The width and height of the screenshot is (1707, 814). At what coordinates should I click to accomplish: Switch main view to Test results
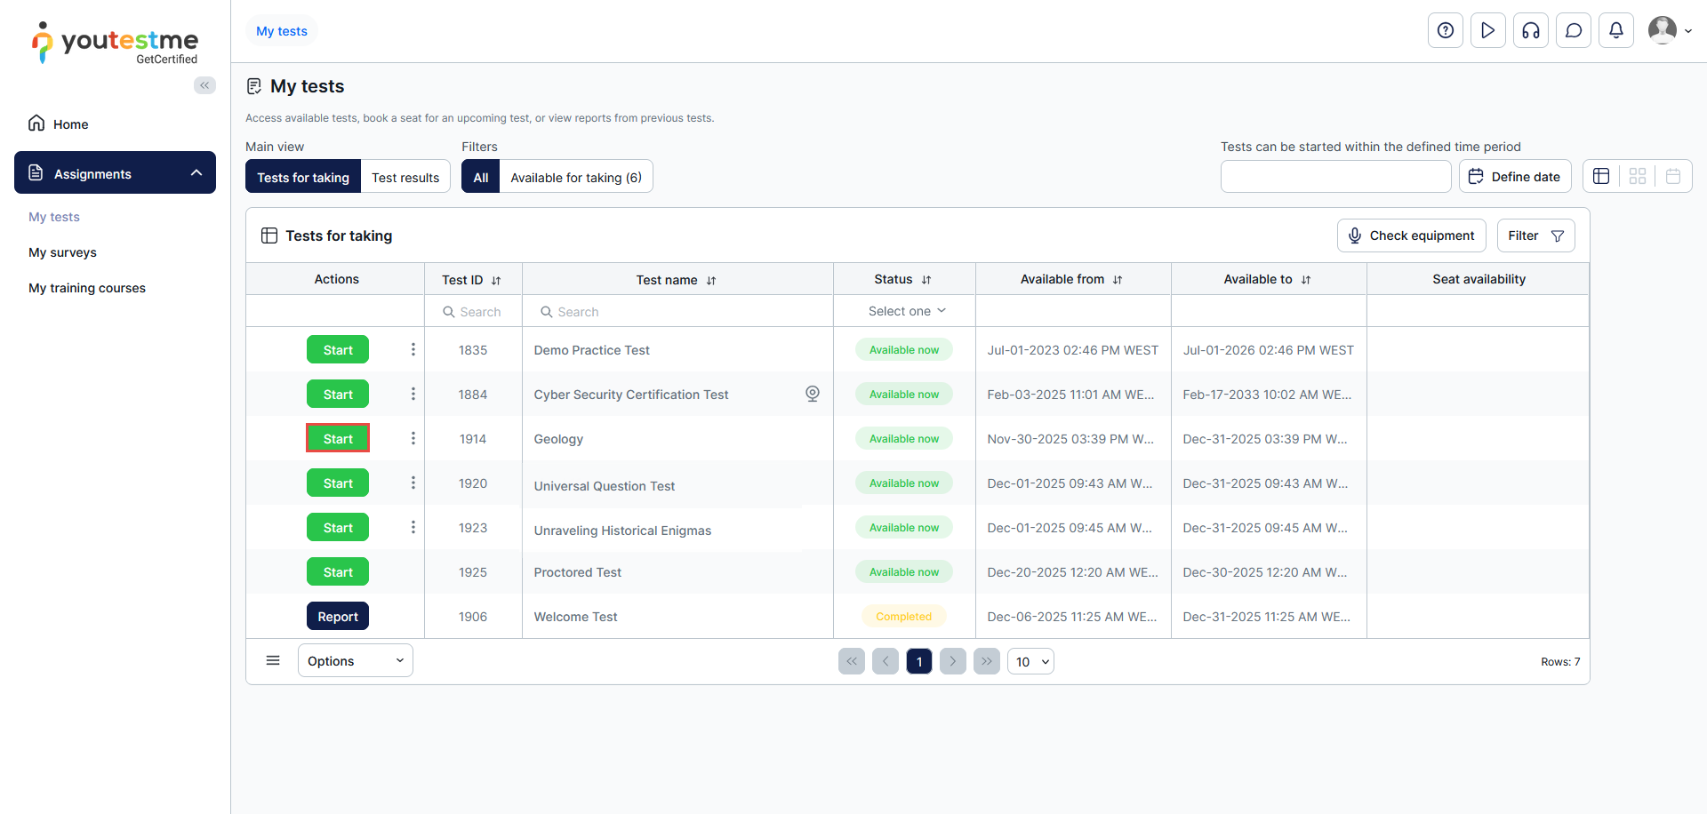pyautogui.click(x=405, y=177)
